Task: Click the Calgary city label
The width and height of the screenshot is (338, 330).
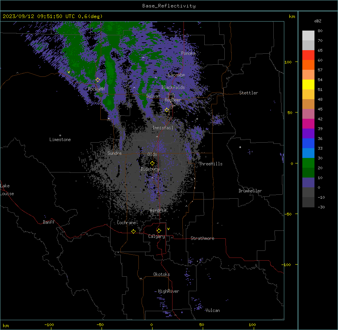Action: coord(156,236)
